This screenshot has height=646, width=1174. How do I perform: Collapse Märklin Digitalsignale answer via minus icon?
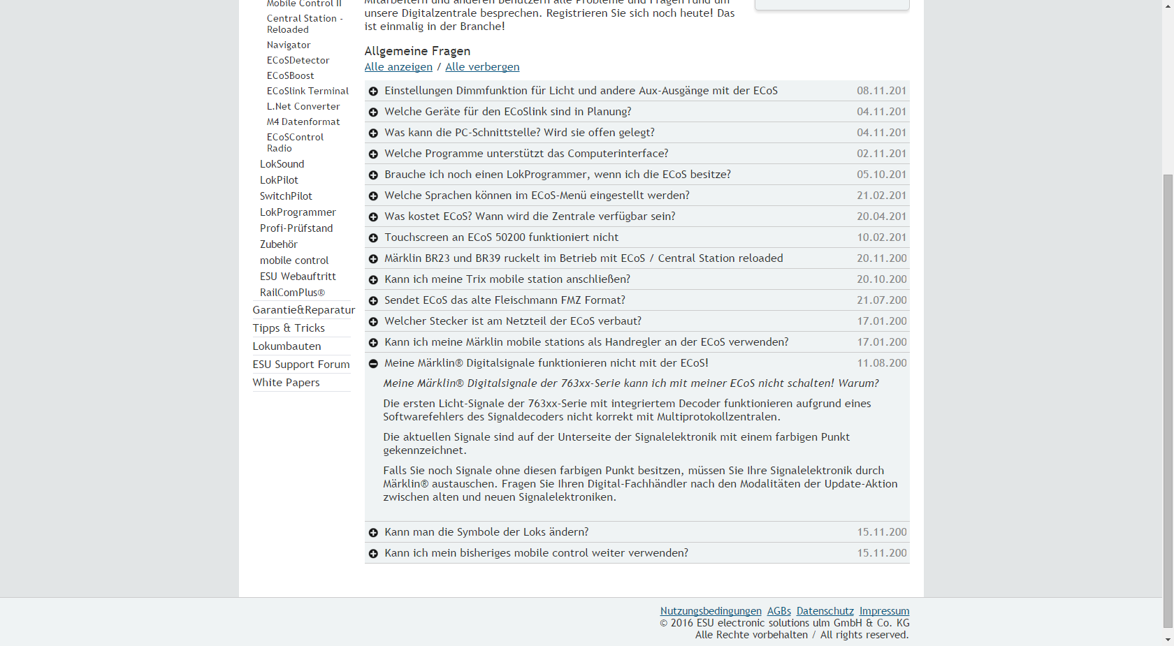pos(373,364)
